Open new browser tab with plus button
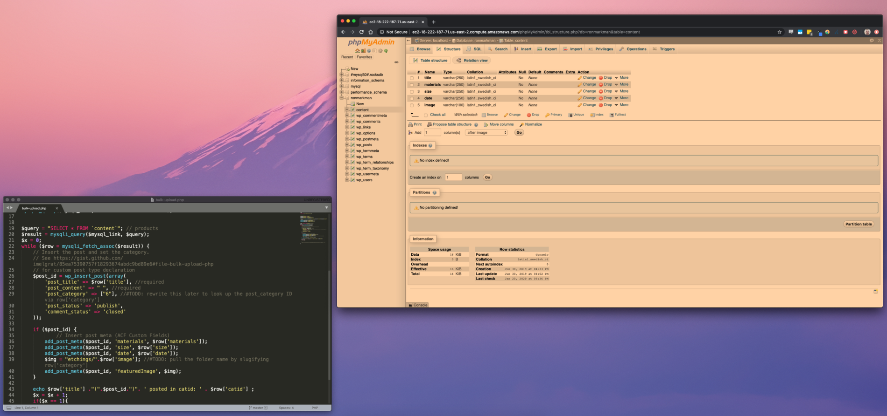The image size is (887, 416). click(434, 22)
